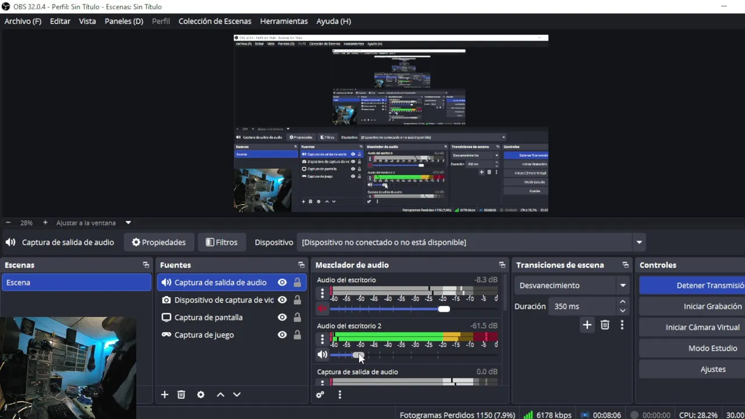This screenshot has height=419, width=745.
Task: Increase Duración with up arrow
Action: (x=623, y=301)
